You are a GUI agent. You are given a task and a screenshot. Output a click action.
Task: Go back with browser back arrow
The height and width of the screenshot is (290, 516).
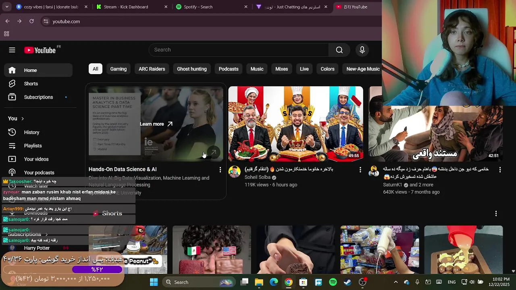coord(7,21)
